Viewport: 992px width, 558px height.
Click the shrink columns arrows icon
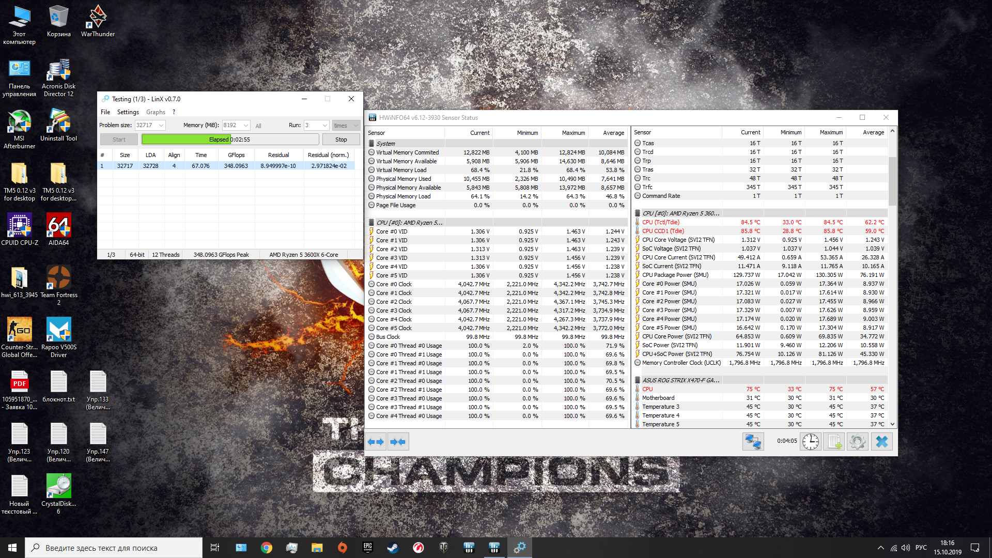click(x=398, y=442)
